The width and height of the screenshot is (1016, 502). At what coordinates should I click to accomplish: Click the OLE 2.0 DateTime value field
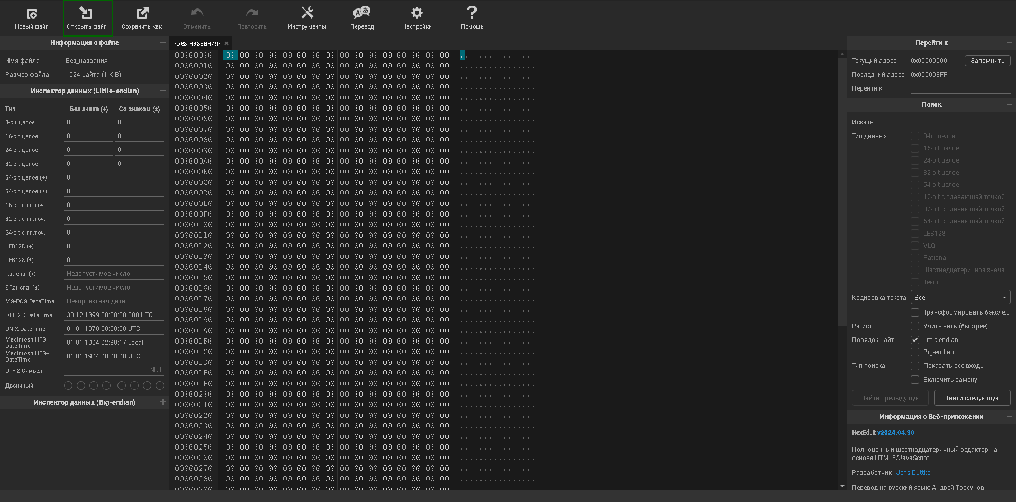pyautogui.click(x=114, y=315)
